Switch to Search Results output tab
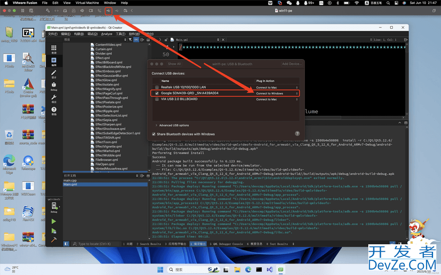 pyautogui.click(x=149, y=244)
